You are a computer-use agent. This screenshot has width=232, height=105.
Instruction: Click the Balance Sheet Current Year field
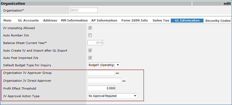coord(95,43)
